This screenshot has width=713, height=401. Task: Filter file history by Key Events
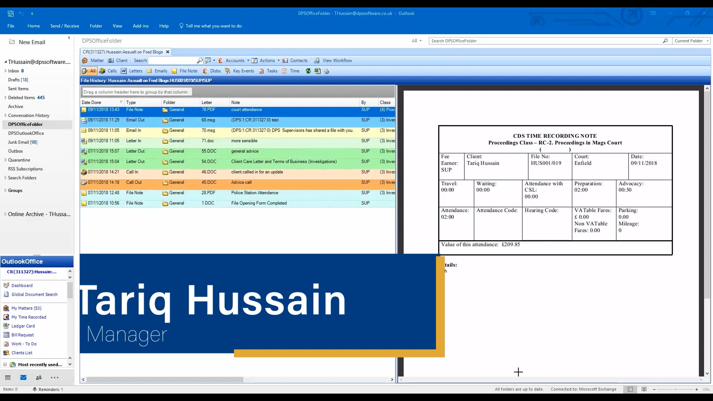(239, 71)
